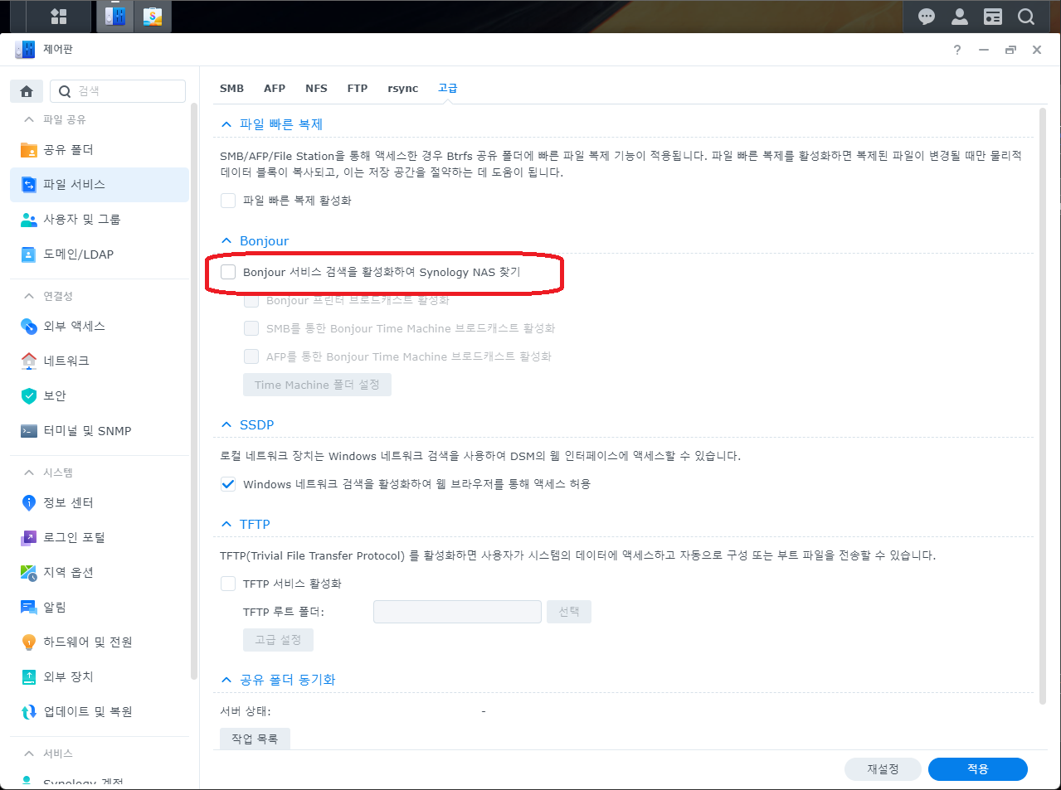The image size is (1061, 790).
Task: Click the settings pane vertical scrollbar
Action: coord(1043,406)
